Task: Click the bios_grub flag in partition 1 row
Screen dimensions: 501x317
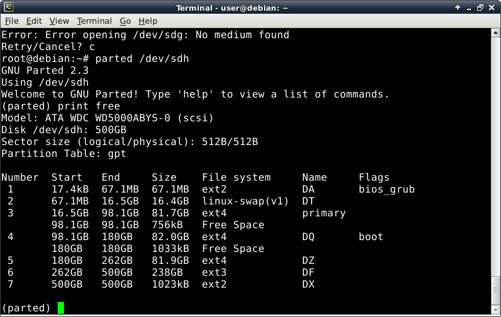Action: pyautogui.click(x=386, y=189)
